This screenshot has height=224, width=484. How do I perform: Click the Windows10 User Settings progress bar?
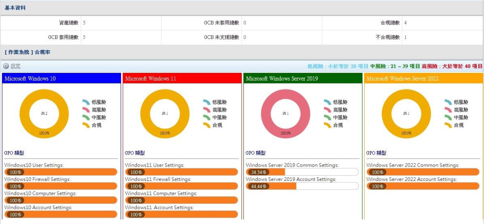[x=61, y=172]
